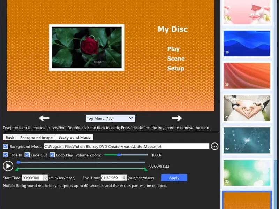Click the My Disc title in preview
279x209 pixels.
pos(173,29)
